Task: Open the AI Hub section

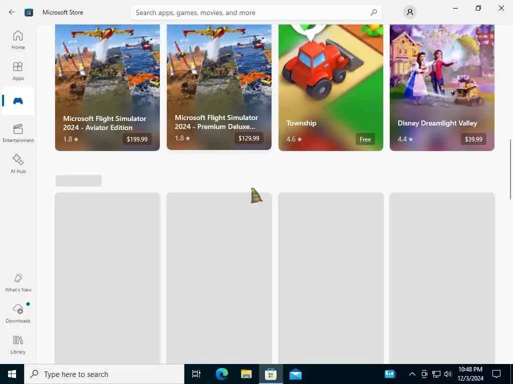Action: 18,164
